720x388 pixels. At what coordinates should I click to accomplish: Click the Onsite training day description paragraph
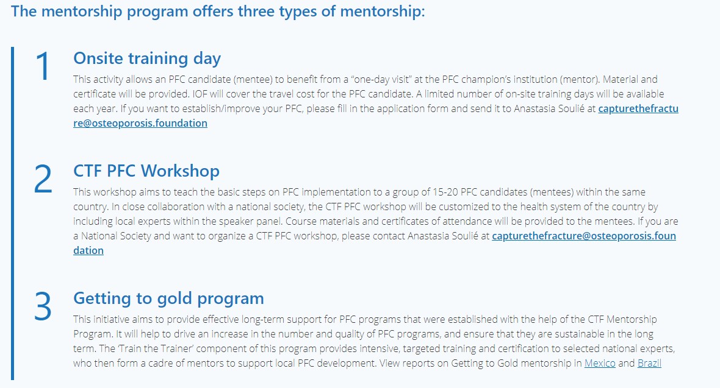tap(376, 101)
